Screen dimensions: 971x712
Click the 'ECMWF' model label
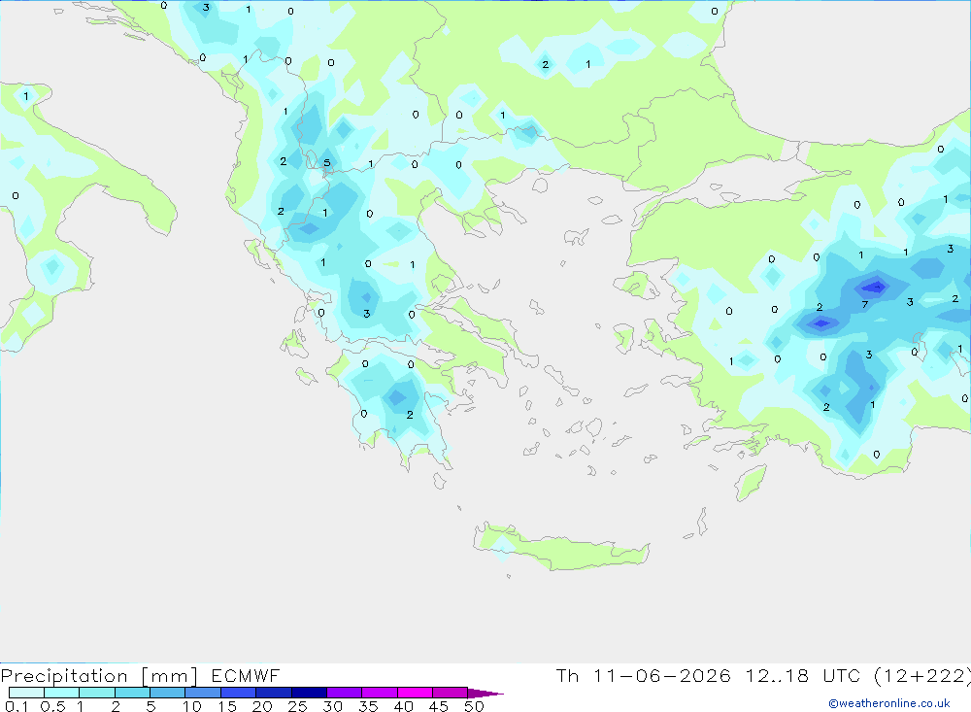(x=246, y=675)
